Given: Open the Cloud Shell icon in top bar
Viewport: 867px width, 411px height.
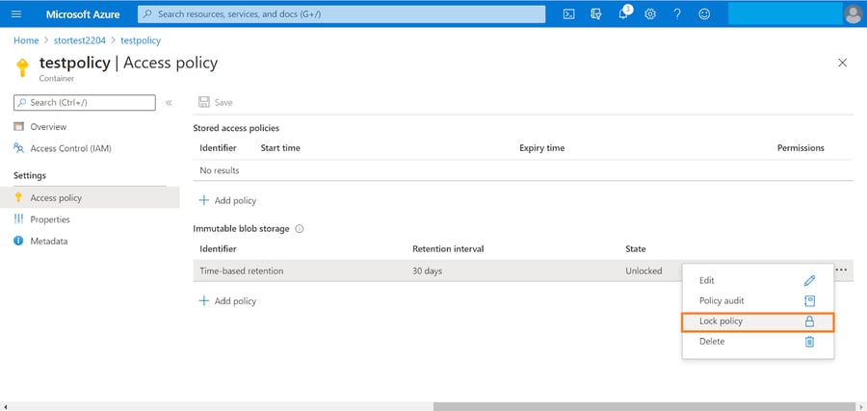Looking at the screenshot, I should click(569, 14).
